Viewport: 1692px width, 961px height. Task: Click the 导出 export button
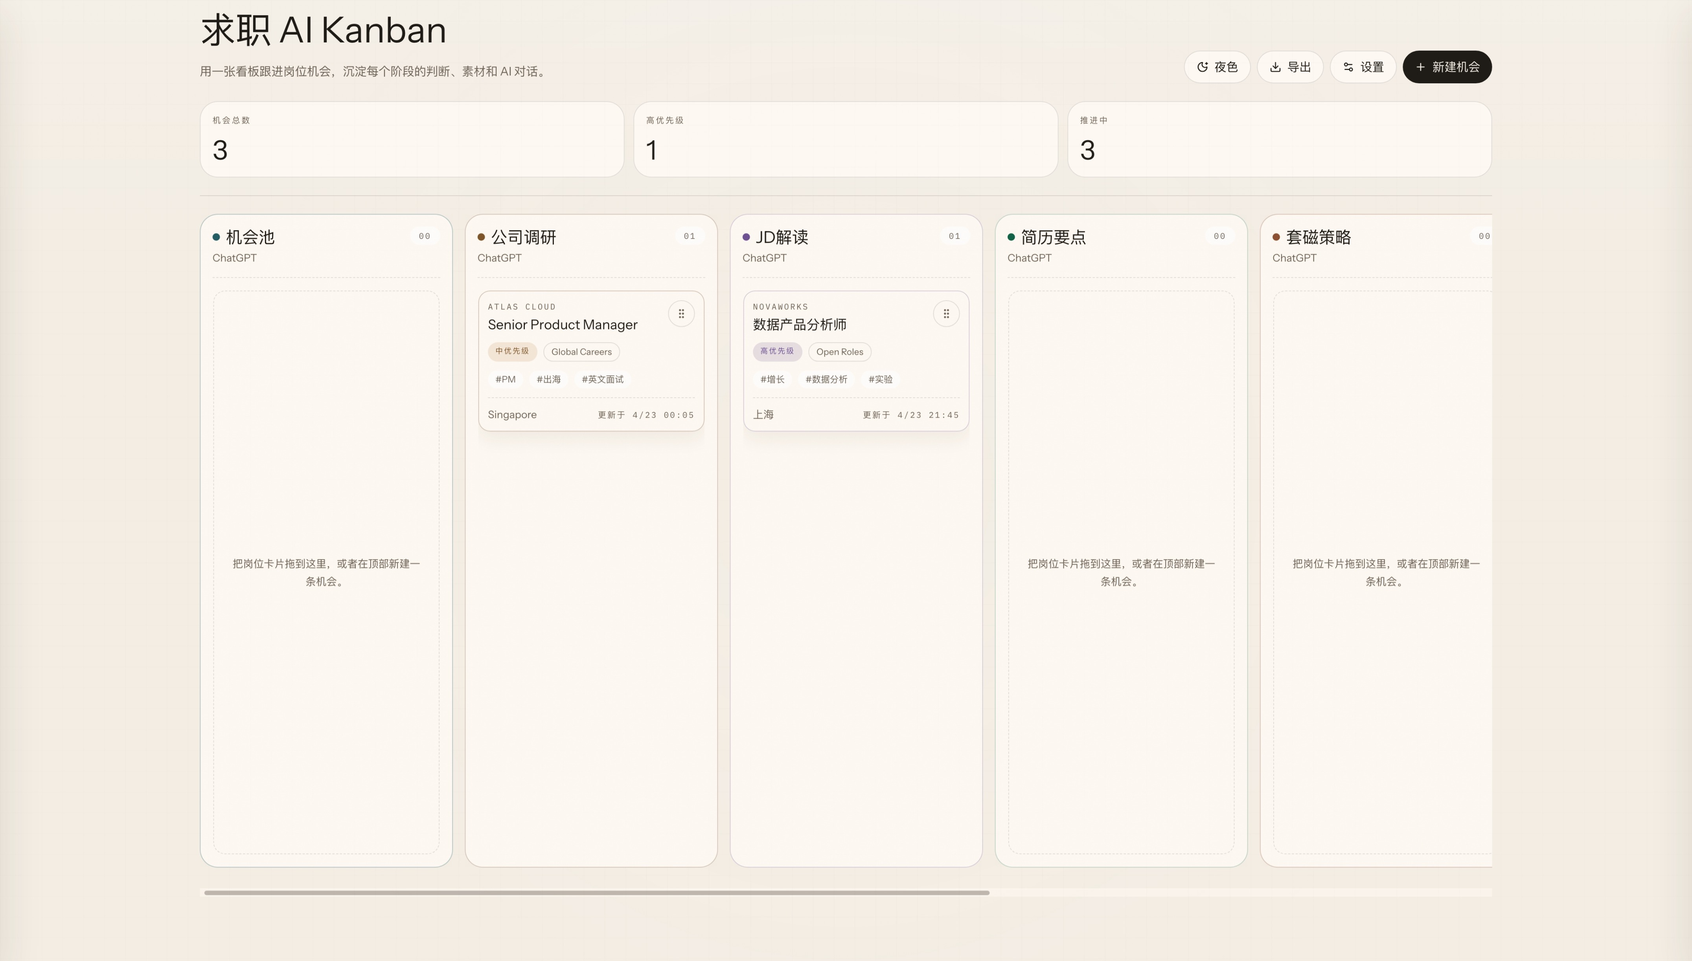[x=1290, y=67]
